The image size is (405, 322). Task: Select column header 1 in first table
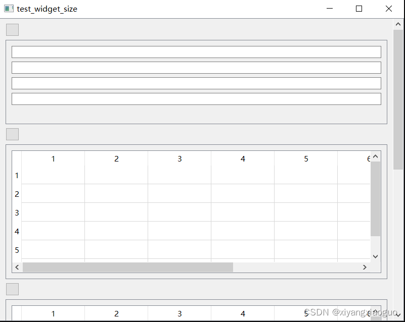point(53,158)
